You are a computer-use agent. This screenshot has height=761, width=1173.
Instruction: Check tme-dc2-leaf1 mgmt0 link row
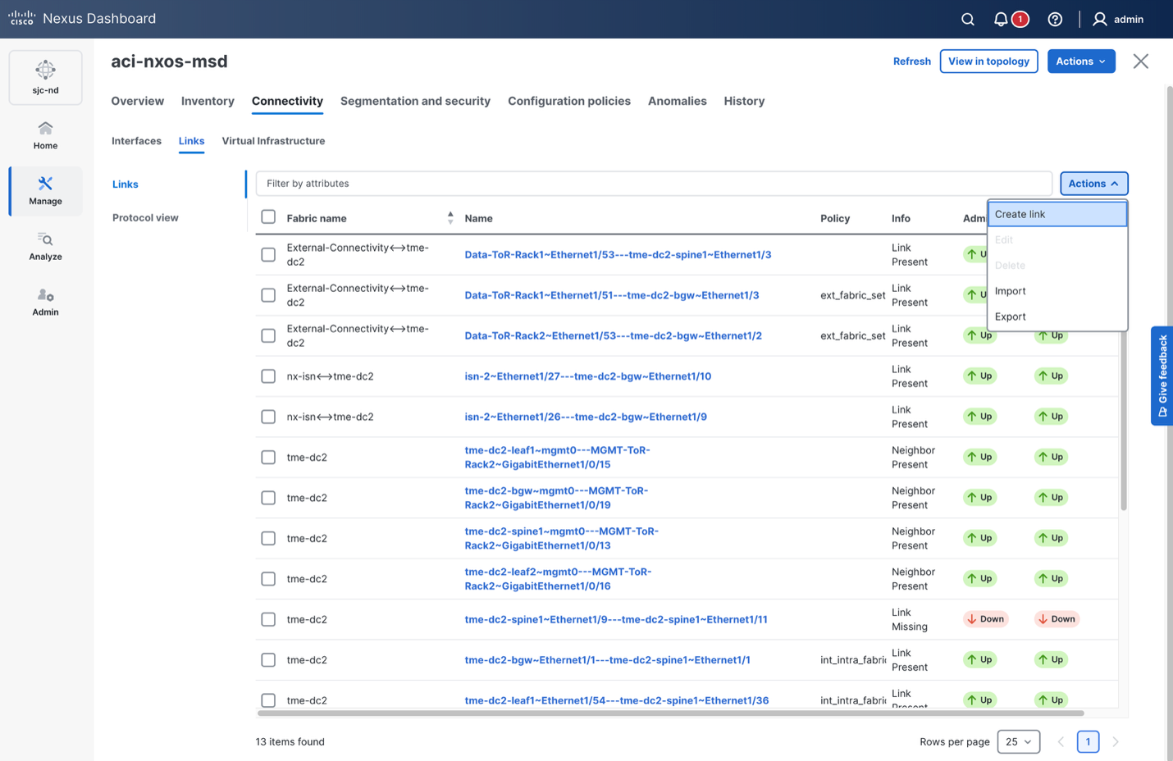coord(268,457)
